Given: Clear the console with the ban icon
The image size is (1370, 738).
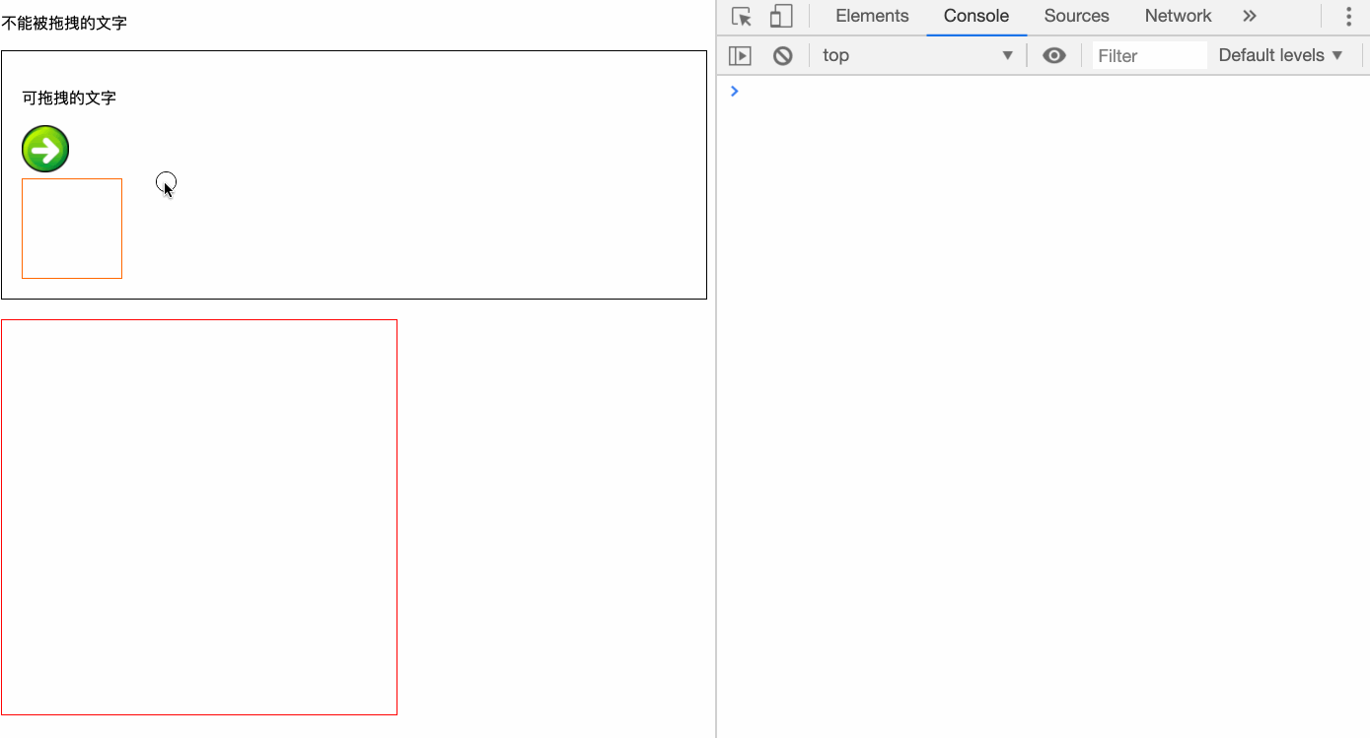Looking at the screenshot, I should click(783, 56).
